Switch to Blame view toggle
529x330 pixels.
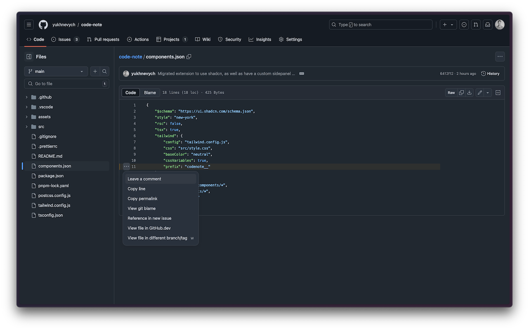pos(150,93)
